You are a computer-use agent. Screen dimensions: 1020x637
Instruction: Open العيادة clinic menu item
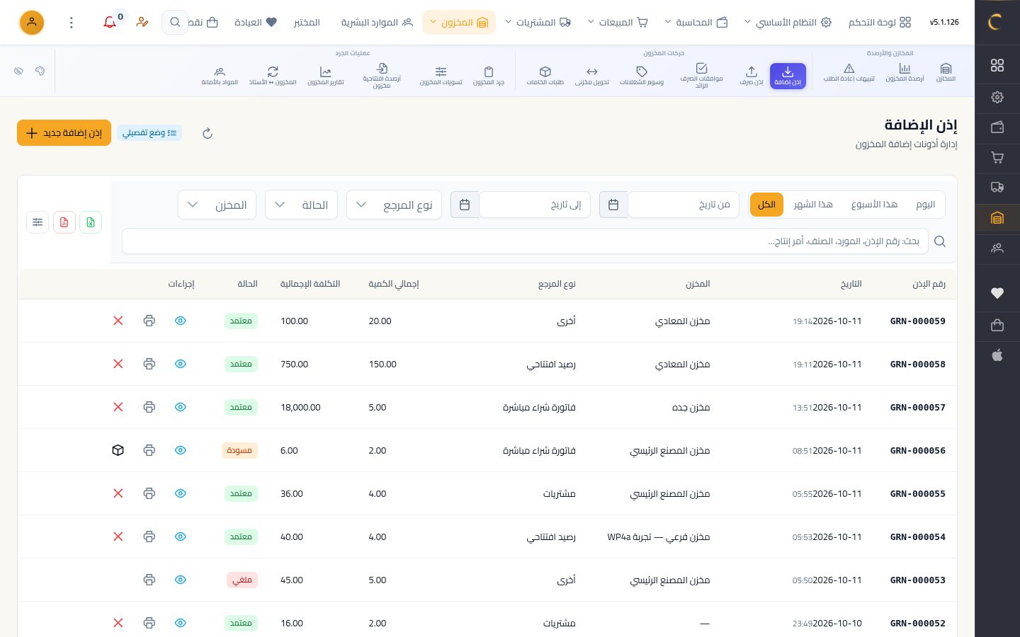pos(256,23)
